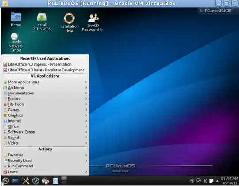Viewport: 239px width, 186px height.
Task: Open the Sound submenu
Action: (45, 138)
